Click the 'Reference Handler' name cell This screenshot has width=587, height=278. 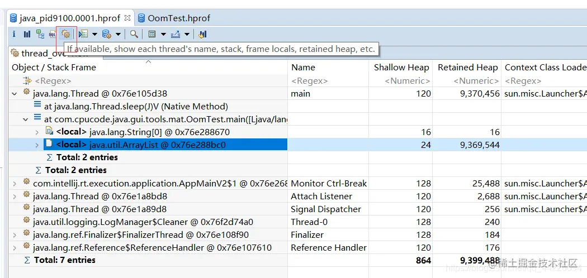pos(329,247)
